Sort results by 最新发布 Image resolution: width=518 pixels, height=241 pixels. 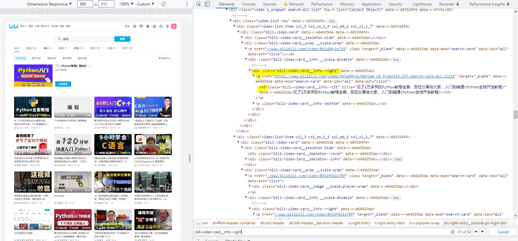[x=52, y=58]
